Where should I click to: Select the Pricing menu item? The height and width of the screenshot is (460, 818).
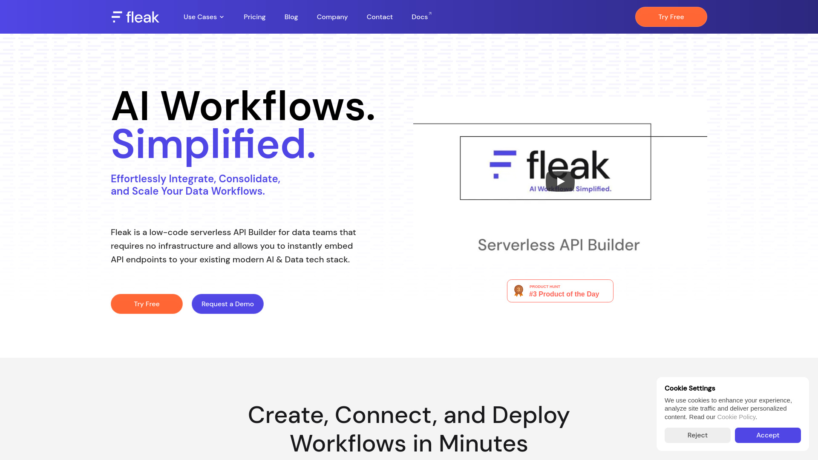[x=254, y=17]
